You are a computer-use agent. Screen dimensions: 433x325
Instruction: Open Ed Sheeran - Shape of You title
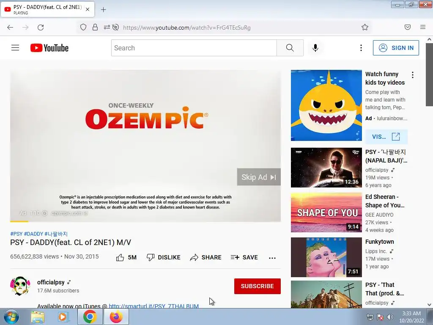pyautogui.click(x=385, y=201)
